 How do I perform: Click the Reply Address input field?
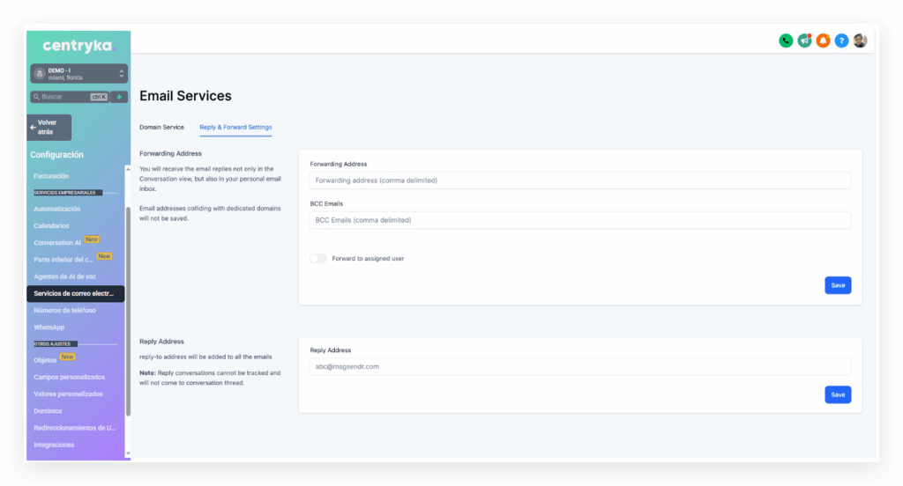click(x=579, y=366)
